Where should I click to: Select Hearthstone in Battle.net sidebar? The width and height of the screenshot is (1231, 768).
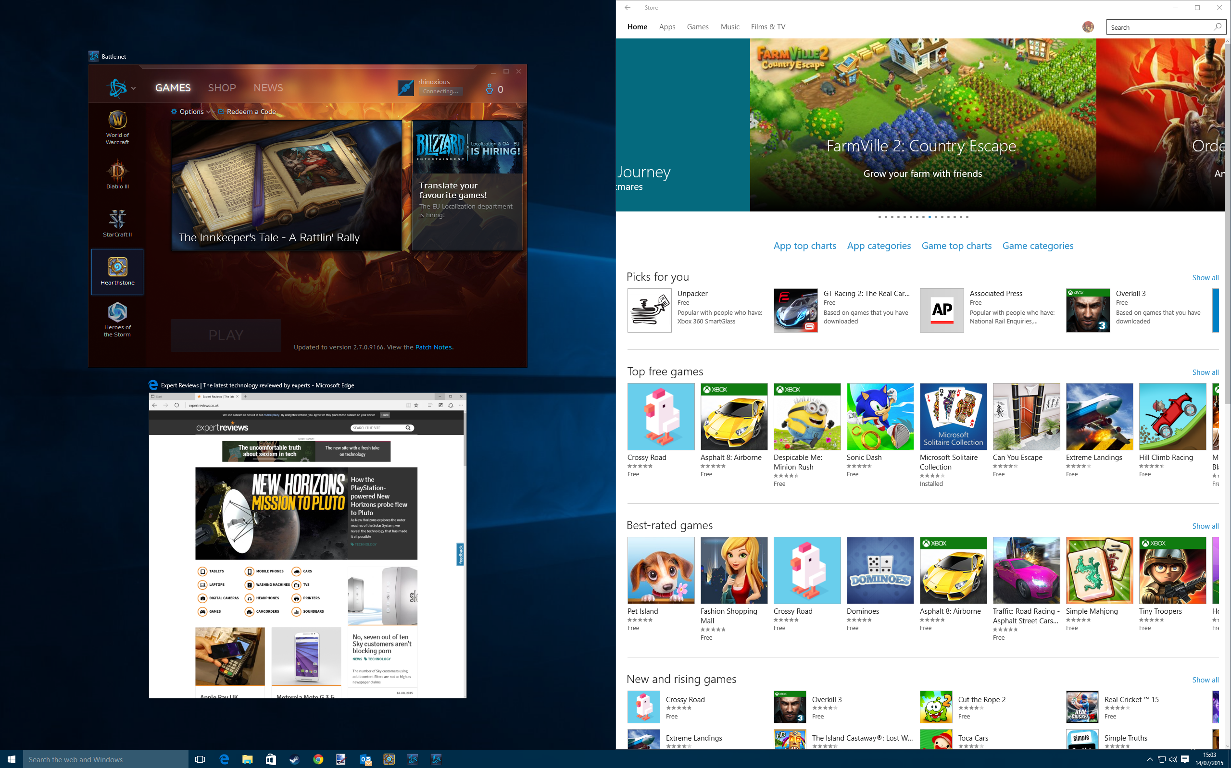pyautogui.click(x=117, y=272)
